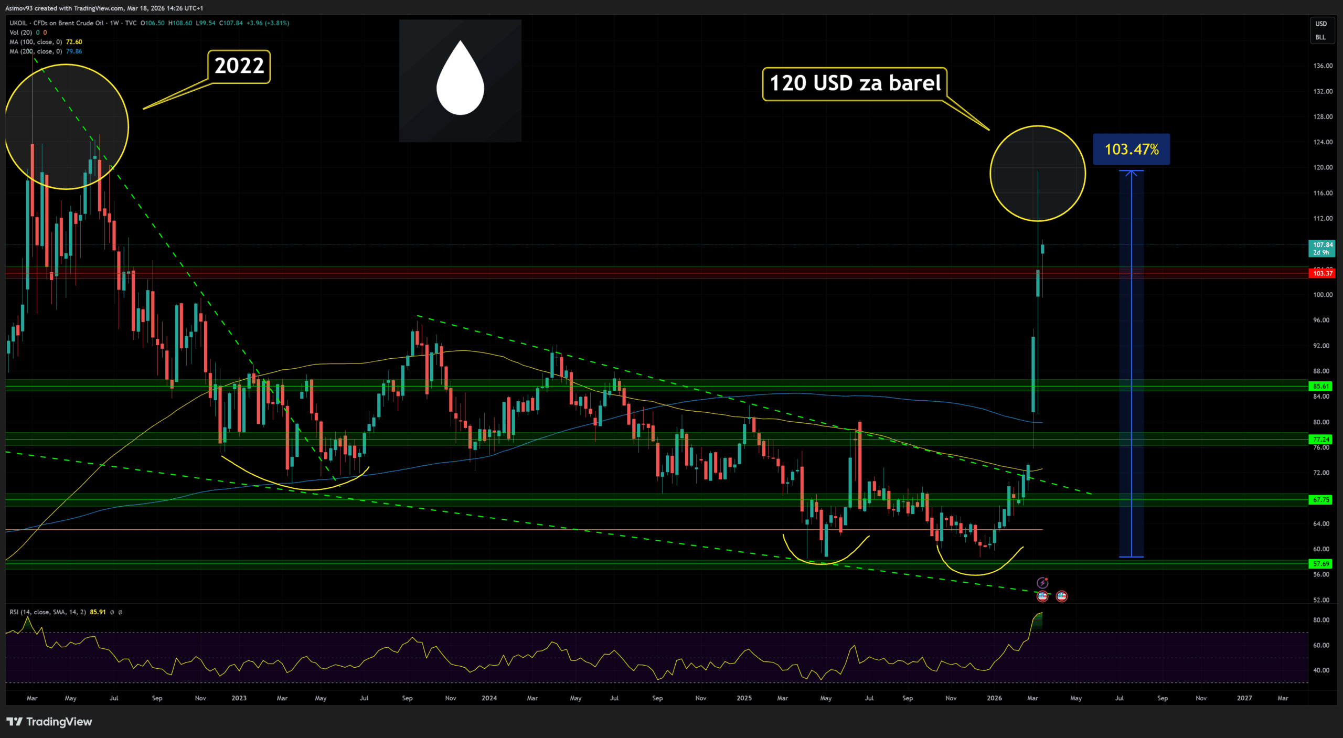Select the RSI (14, close, SMA) legend
1343x738 pixels.
pos(47,612)
